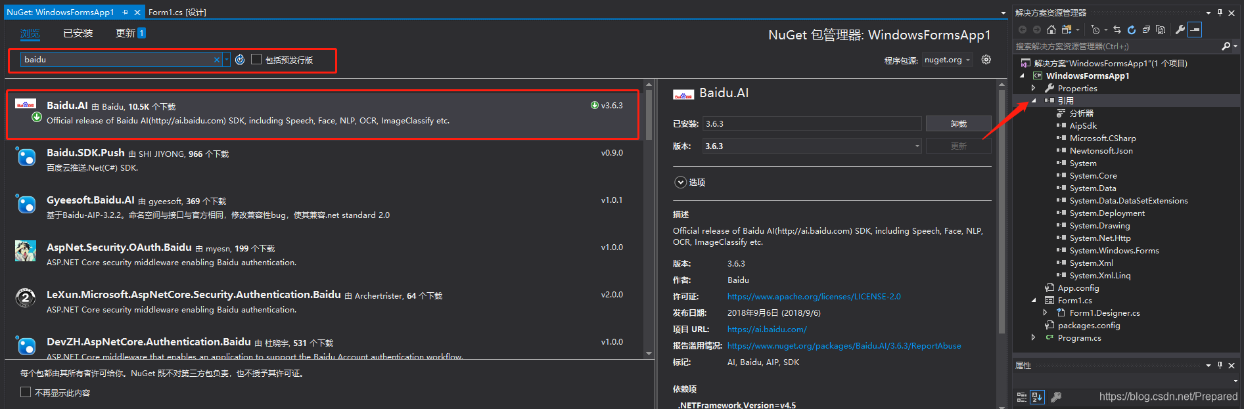This screenshot has height=409, width=1244.
Task: Switch to the Updates (更新) tab
Action: (130, 33)
